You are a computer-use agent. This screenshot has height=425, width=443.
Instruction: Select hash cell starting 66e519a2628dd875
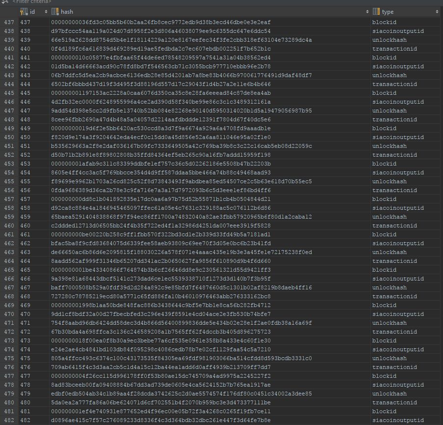(210, 40)
